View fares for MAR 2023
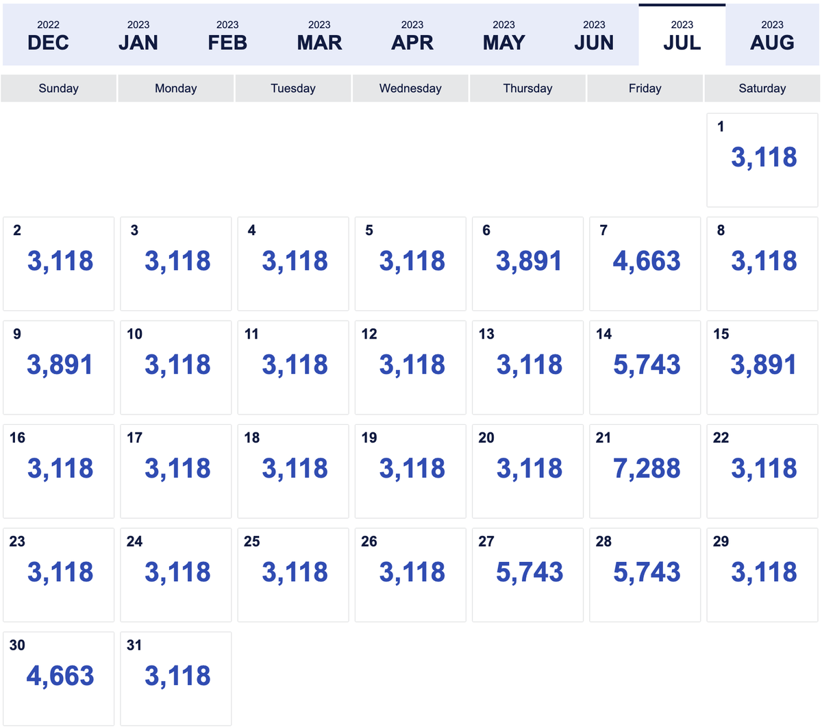Image resolution: width=822 pixels, height=727 pixels. click(319, 34)
